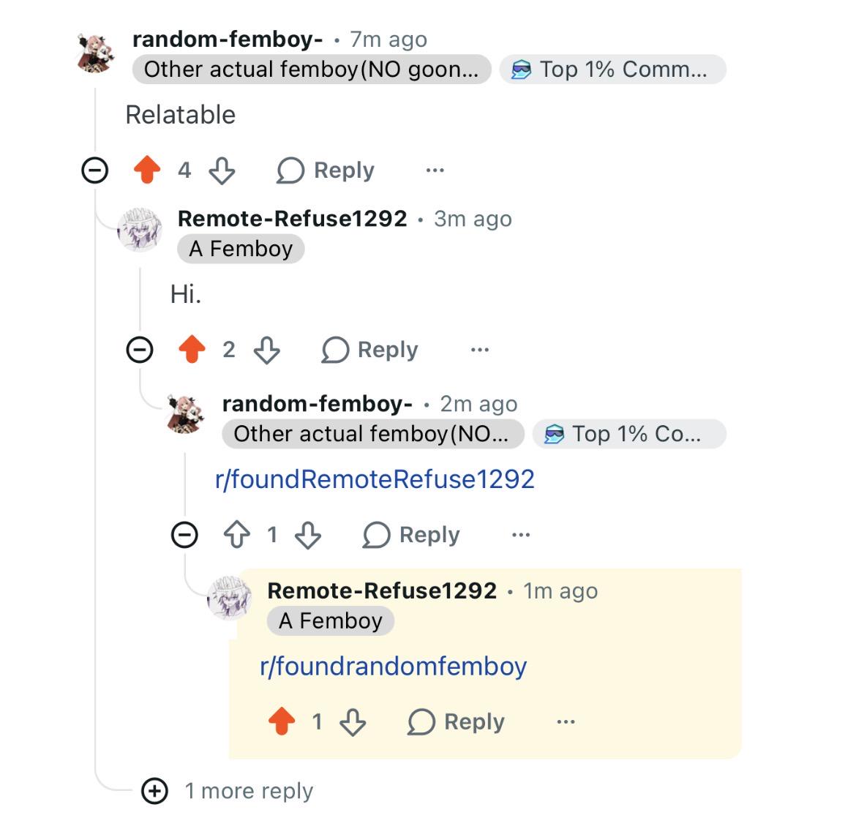Downvote the 'Relatable' comment
856x818 pixels.
pyautogui.click(x=222, y=170)
